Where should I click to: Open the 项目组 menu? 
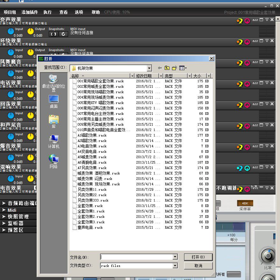(x=10, y=12)
